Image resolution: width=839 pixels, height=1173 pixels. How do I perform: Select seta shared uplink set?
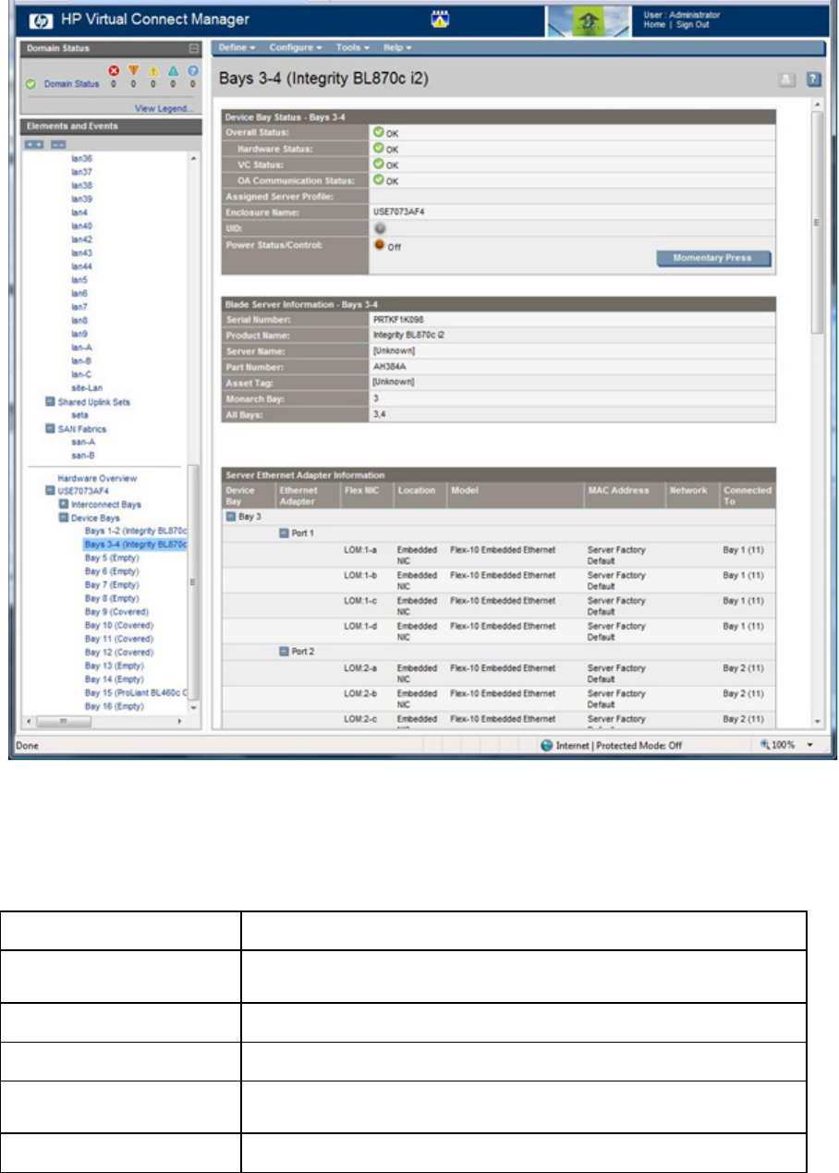tap(79, 414)
